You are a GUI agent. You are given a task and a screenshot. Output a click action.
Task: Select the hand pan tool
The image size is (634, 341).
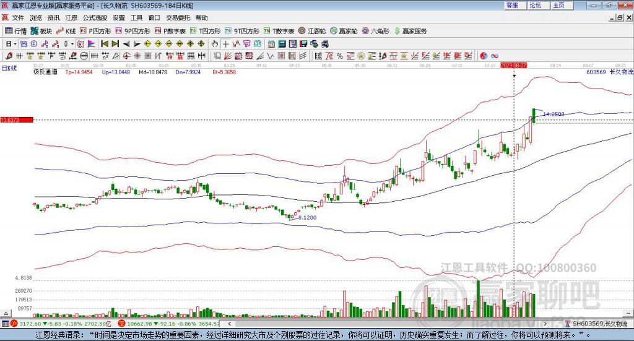(215, 44)
